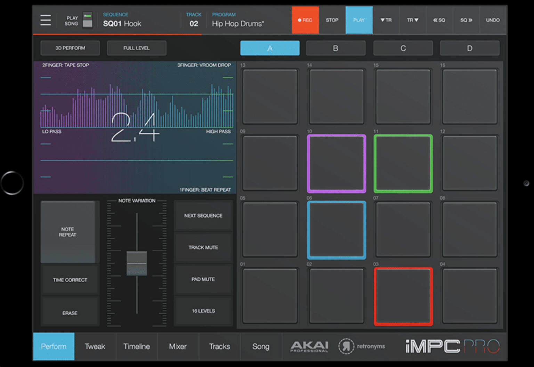Screen dimensions: 534x367
Task: Enable Time Correct
Action: click(x=70, y=280)
